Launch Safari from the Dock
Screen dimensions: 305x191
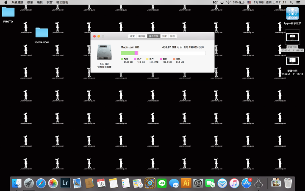41,183
